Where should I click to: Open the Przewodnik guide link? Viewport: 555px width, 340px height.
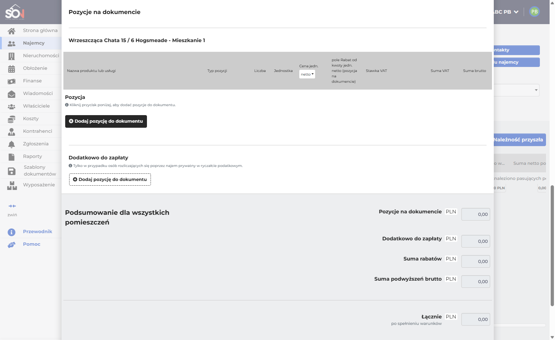coord(37,232)
